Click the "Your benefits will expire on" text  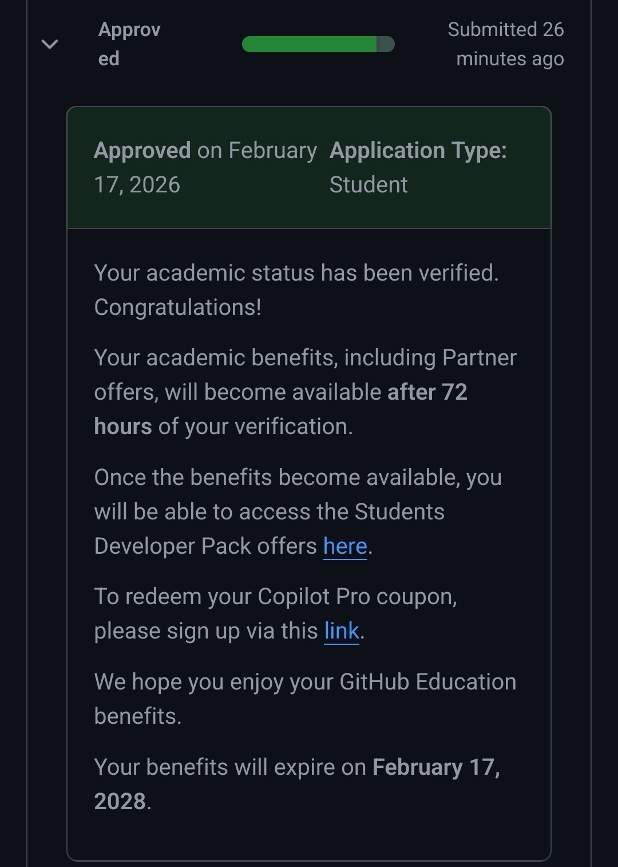tap(229, 767)
